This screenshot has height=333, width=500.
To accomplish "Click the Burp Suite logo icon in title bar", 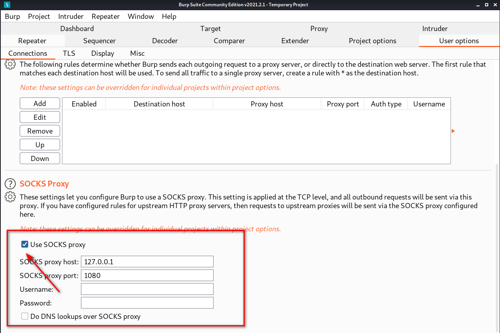I will [x=7, y=5].
